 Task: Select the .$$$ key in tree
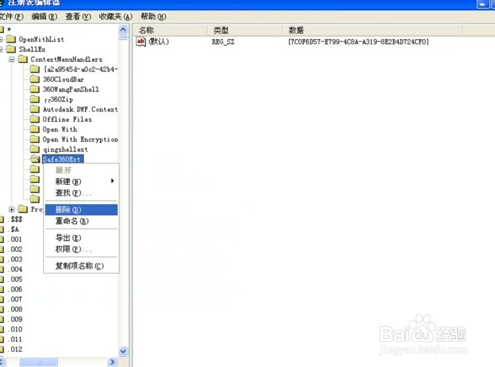(15, 219)
